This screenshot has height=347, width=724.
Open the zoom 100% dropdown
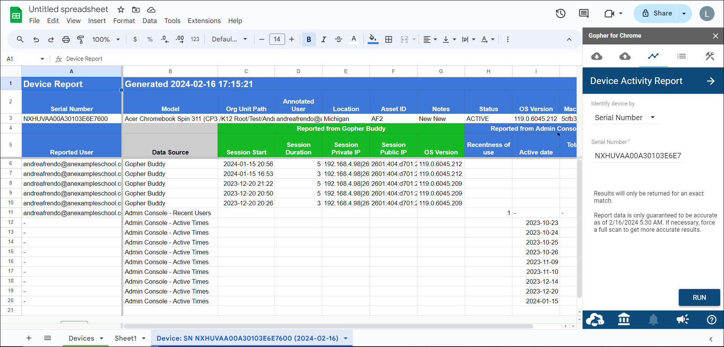pyautogui.click(x=106, y=39)
